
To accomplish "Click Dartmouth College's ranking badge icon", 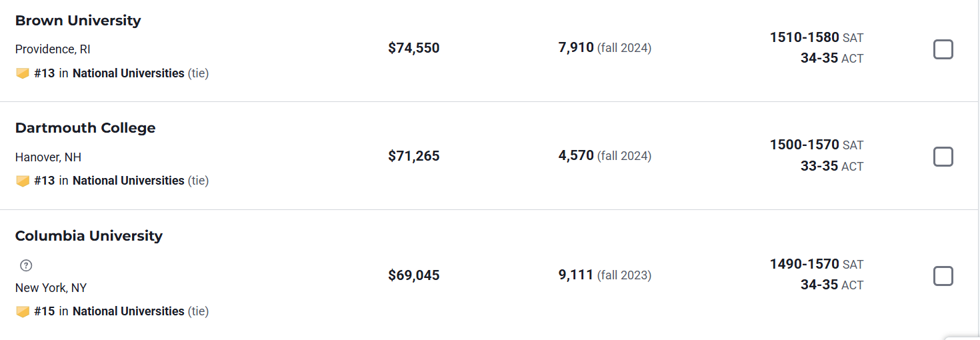I will click(23, 181).
